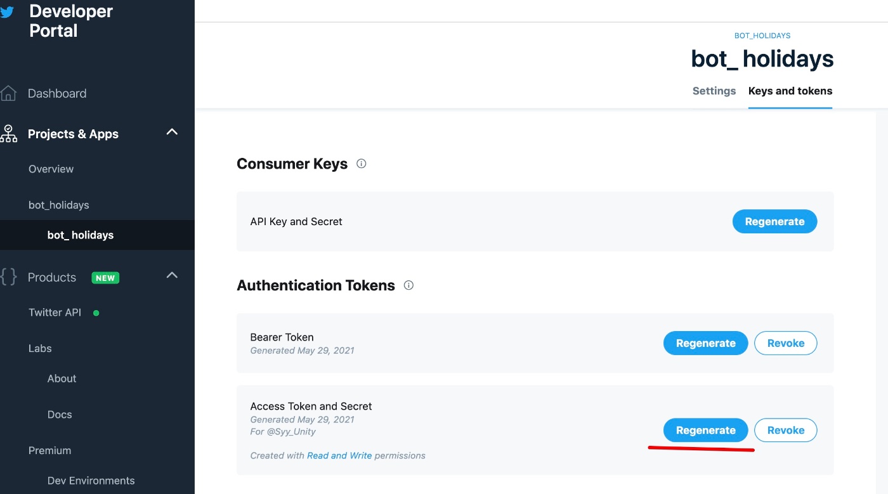The width and height of the screenshot is (888, 494).
Task: Click the green status dot beside Twitter API
Action: pos(96,313)
